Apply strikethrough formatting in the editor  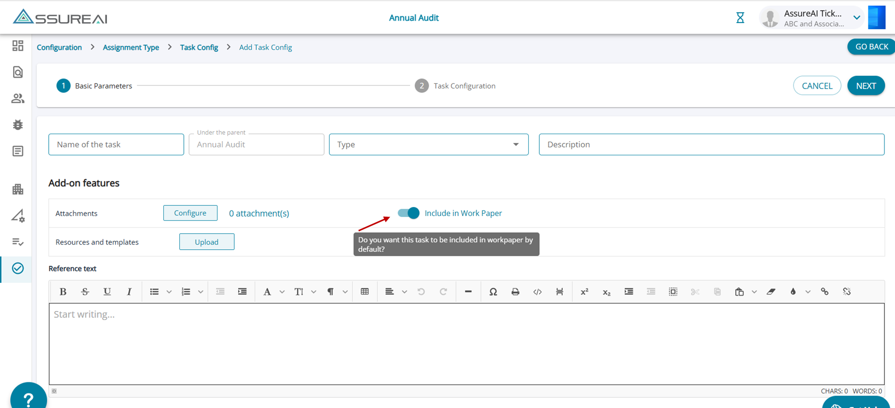point(85,292)
